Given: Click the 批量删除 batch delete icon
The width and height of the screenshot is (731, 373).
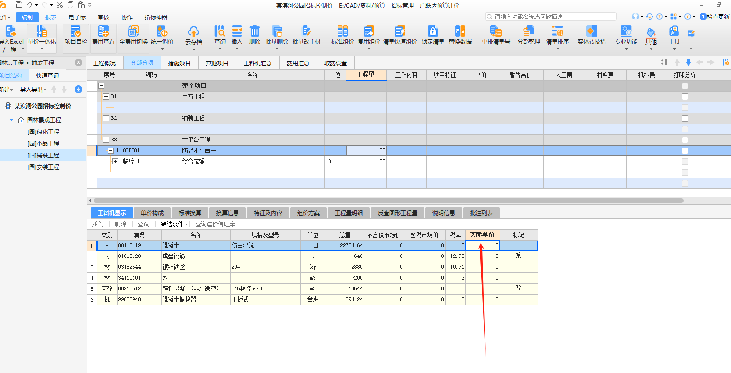Looking at the screenshot, I should click(x=276, y=31).
